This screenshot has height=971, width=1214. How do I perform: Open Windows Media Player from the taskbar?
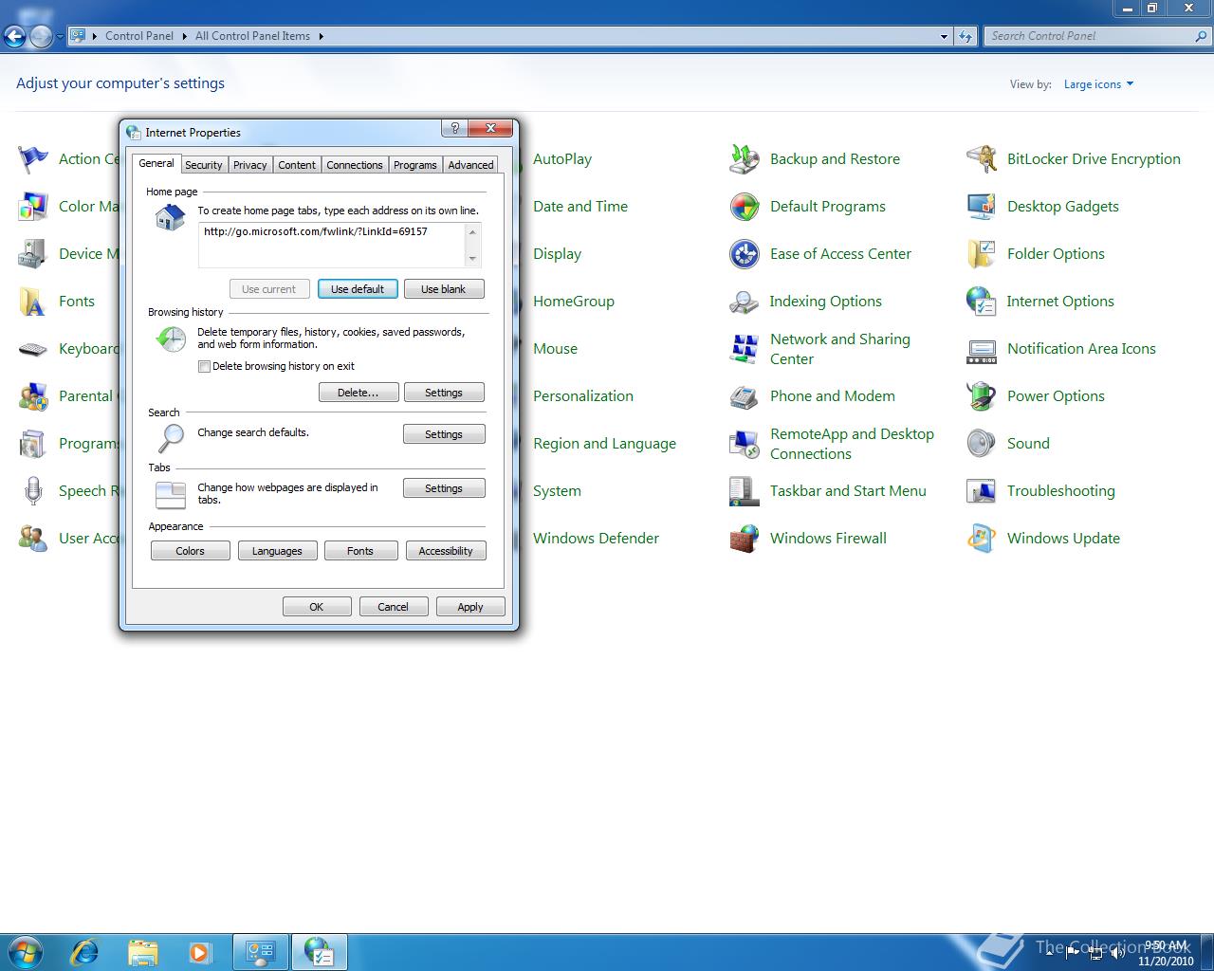199,951
